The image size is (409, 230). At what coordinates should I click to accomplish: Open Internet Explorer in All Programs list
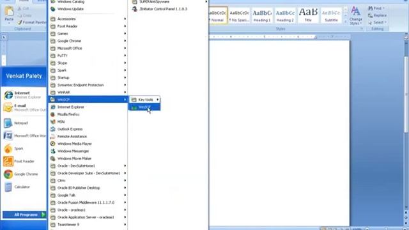tap(88, 107)
